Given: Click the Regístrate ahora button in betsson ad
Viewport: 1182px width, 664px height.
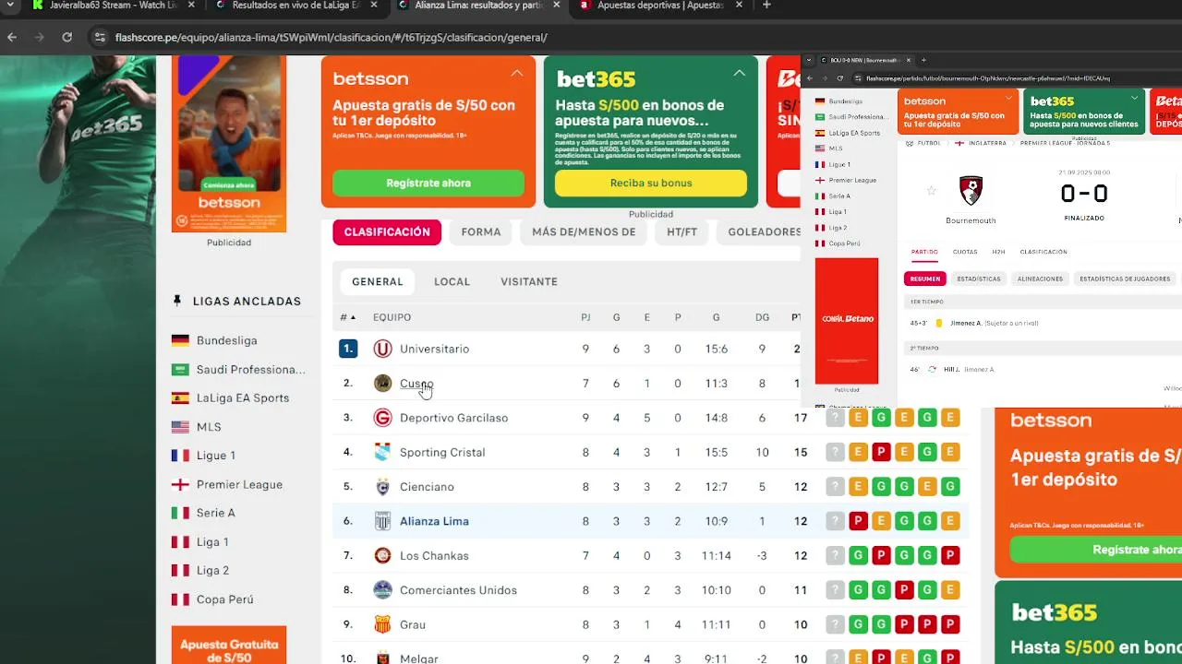Looking at the screenshot, I should [x=428, y=183].
